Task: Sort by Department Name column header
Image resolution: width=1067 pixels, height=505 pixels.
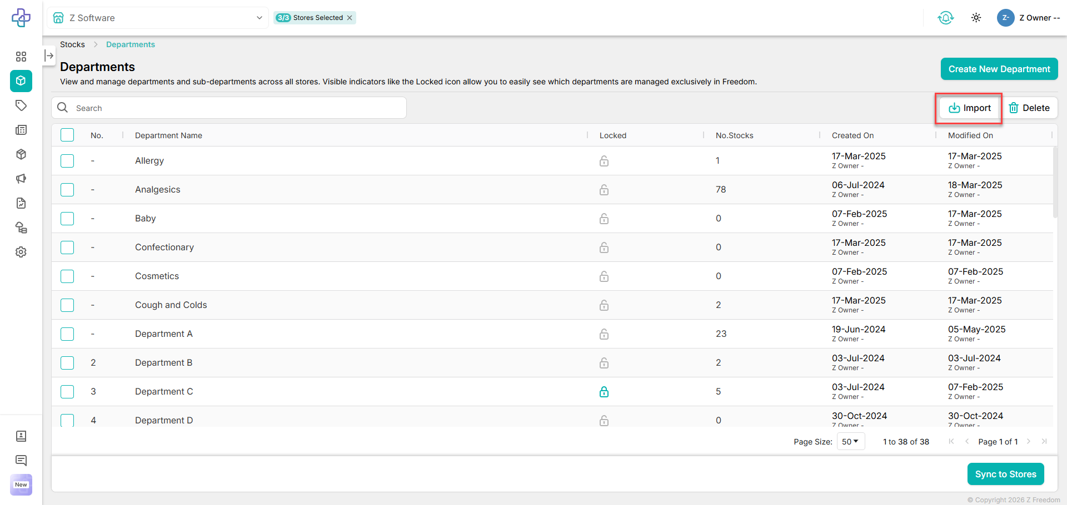Action: click(168, 135)
